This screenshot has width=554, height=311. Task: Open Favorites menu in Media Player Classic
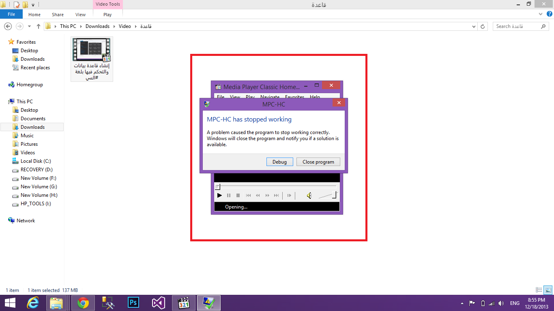tap(294, 97)
